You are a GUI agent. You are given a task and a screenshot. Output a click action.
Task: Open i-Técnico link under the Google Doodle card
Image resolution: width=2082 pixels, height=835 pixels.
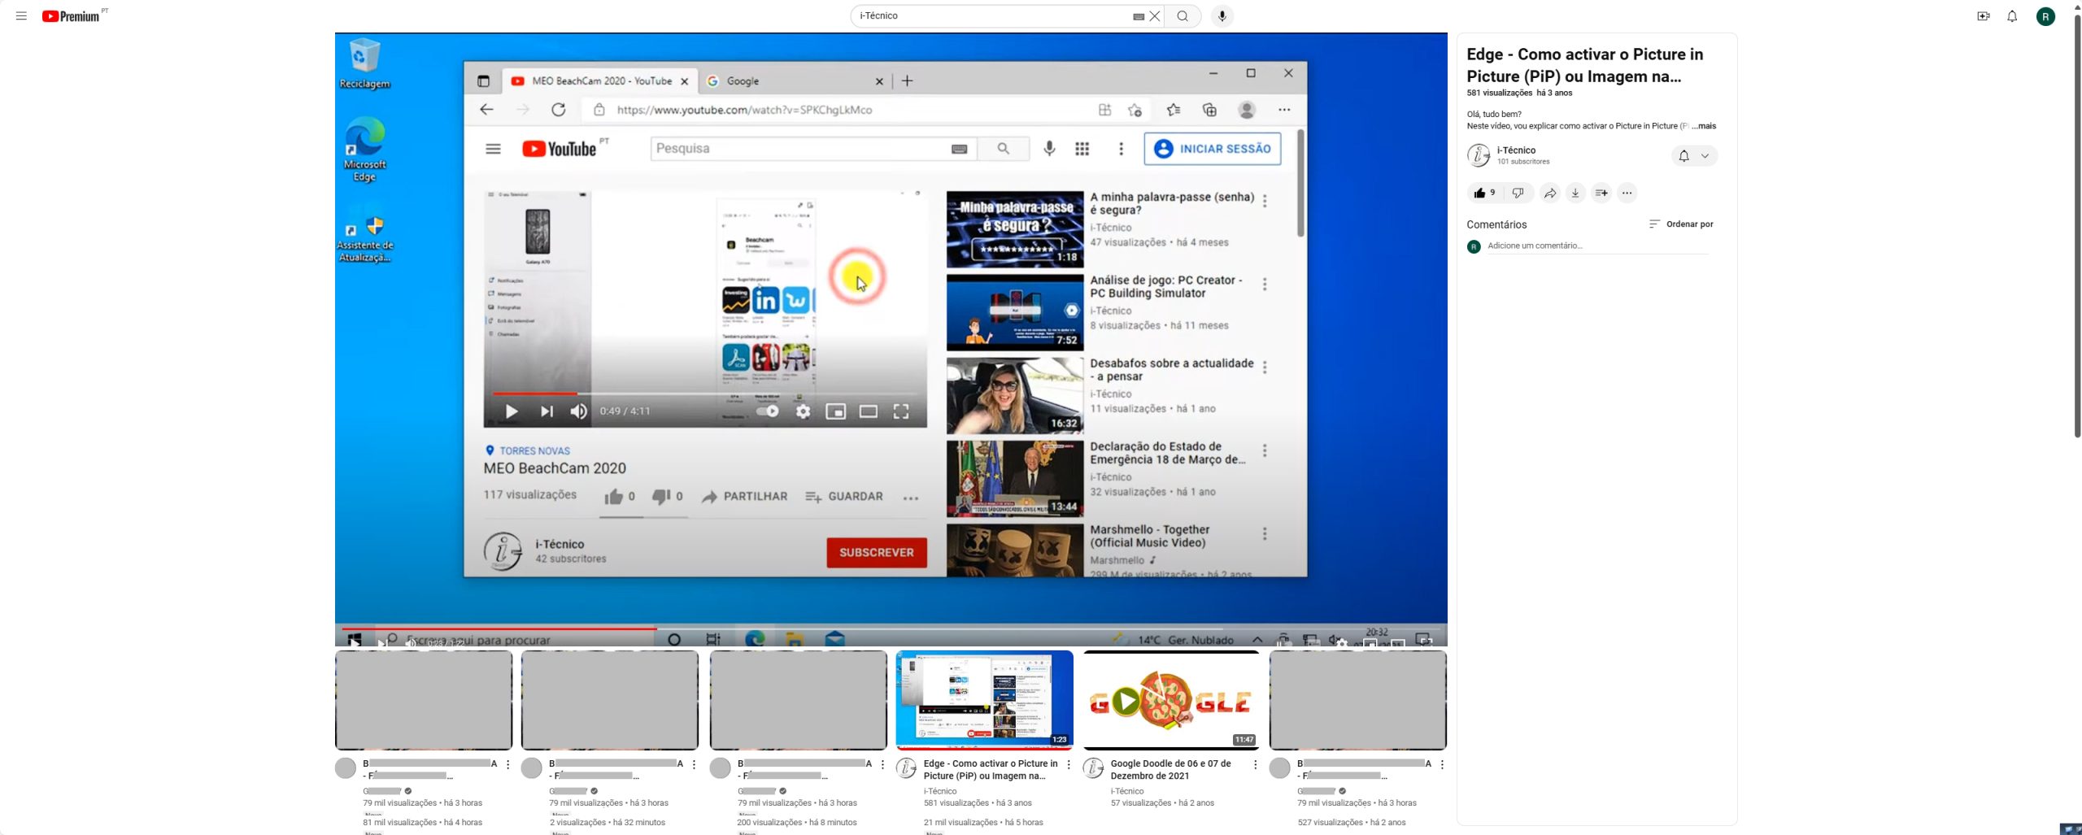tap(1127, 791)
